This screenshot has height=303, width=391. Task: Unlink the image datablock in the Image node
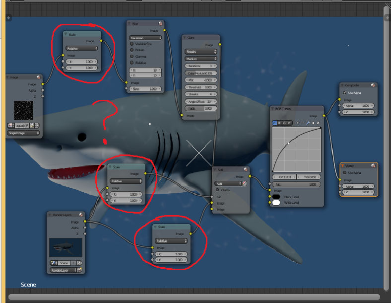(37, 126)
